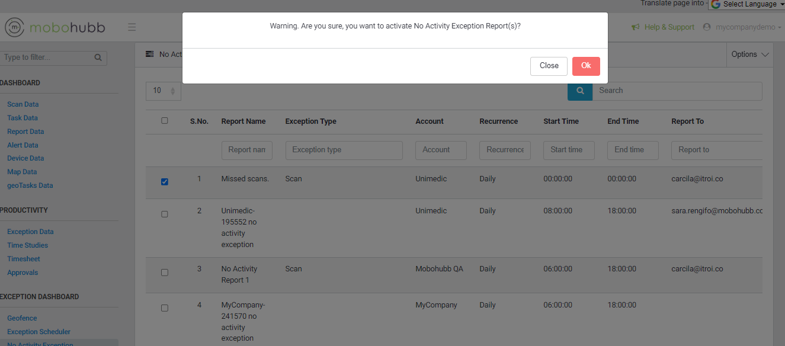Click the user profile avatar icon
The image size is (785, 346).
click(x=706, y=27)
